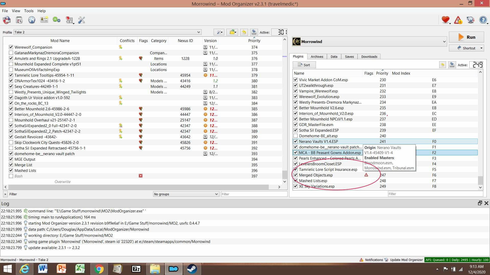This screenshot has height=275, width=490.
Task: Open the Help menu
Action: (x=41, y=11)
